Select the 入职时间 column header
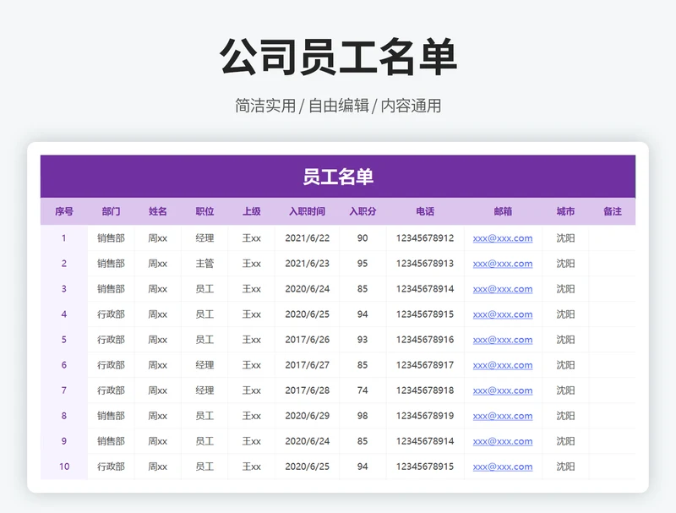 pos(307,211)
